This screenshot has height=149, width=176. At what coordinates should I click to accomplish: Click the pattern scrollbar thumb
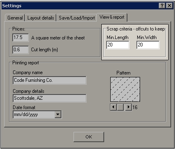[x=120, y=107]
